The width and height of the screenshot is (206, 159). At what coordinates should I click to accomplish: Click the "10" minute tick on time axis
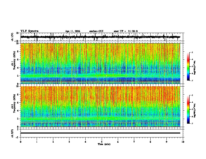[x=183, y=142]
